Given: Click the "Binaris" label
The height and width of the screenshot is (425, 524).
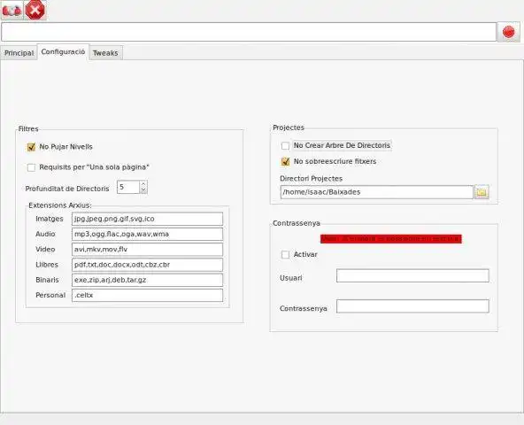Looking at the screenshot, I should click(x=47, y=280).
